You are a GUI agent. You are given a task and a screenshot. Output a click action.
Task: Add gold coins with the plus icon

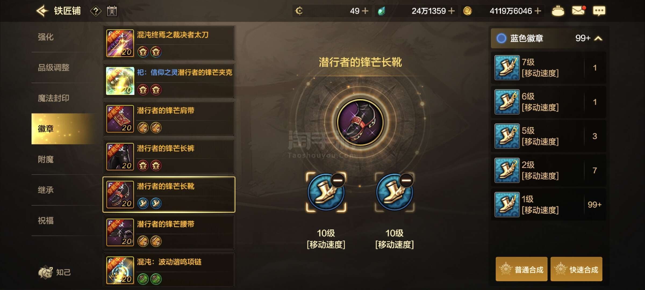[x=538, y=11]
